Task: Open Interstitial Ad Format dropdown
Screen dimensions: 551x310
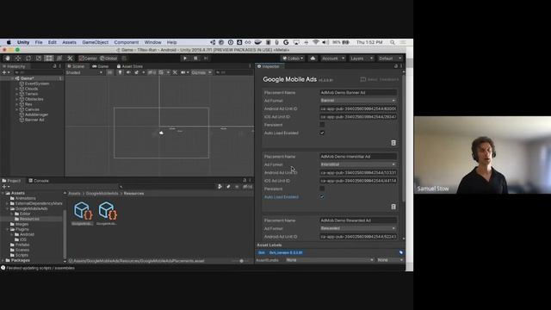Action: click(x=358, y=164)
